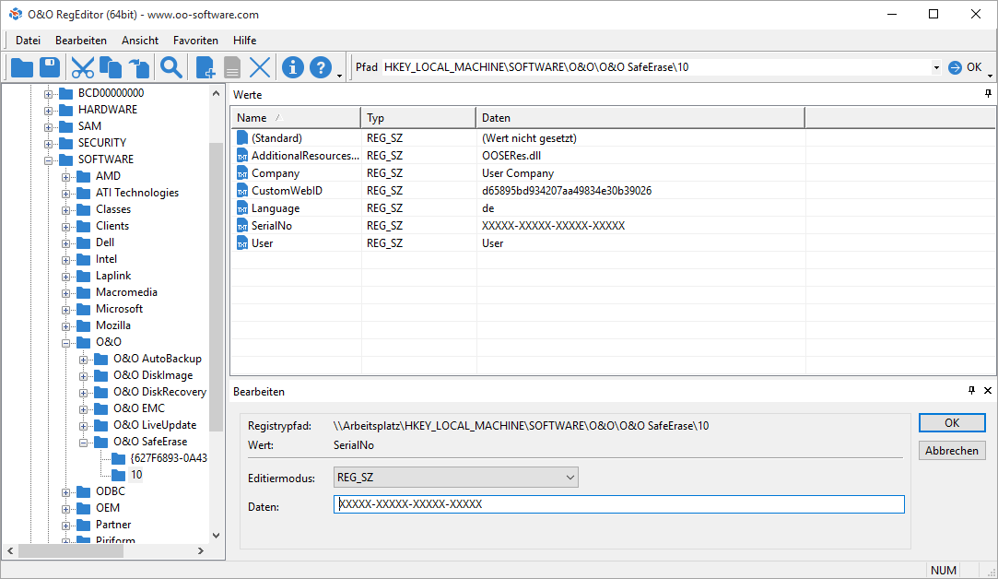Click the Daten input field

pyautogui.click(x=618, y=504)
